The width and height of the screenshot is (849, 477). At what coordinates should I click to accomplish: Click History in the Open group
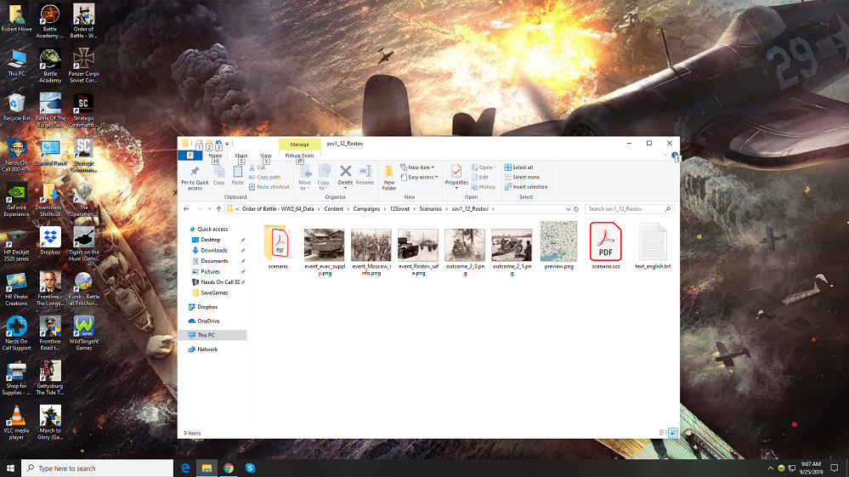(x=483, y=187)
